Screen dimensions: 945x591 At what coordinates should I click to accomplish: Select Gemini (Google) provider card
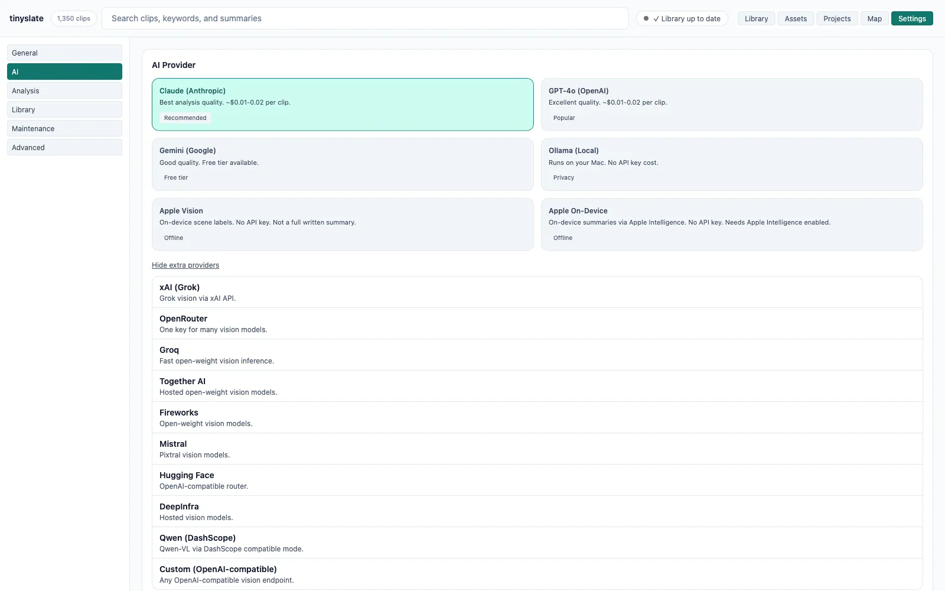[x=343, y=164]
